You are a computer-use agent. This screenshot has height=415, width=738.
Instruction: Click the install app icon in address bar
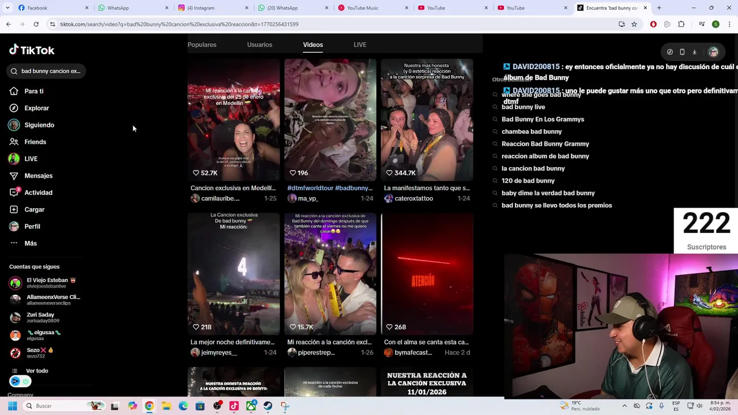click(x=622, y=24)
